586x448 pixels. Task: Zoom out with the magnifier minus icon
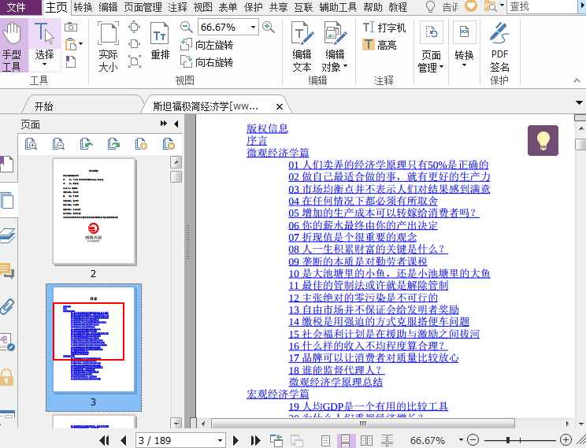[186, 27]
